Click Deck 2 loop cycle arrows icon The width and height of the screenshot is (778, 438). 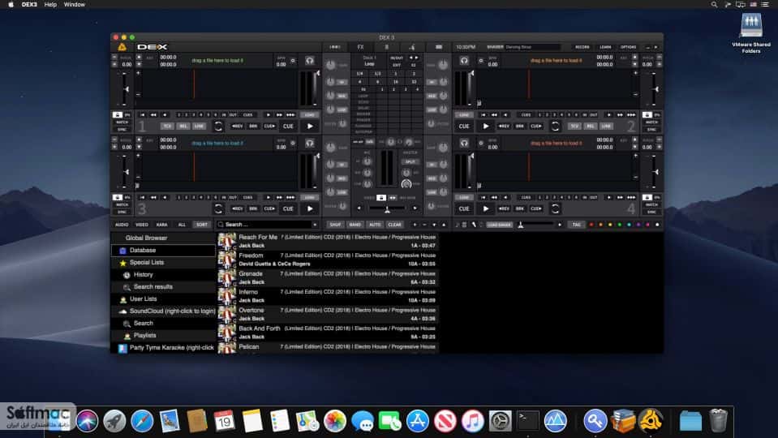555,126
